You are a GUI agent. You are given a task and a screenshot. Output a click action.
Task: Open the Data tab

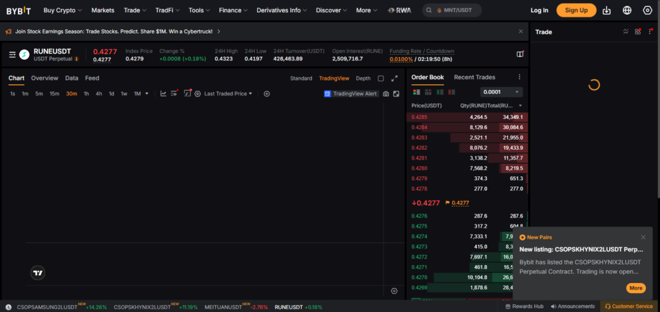72,78
